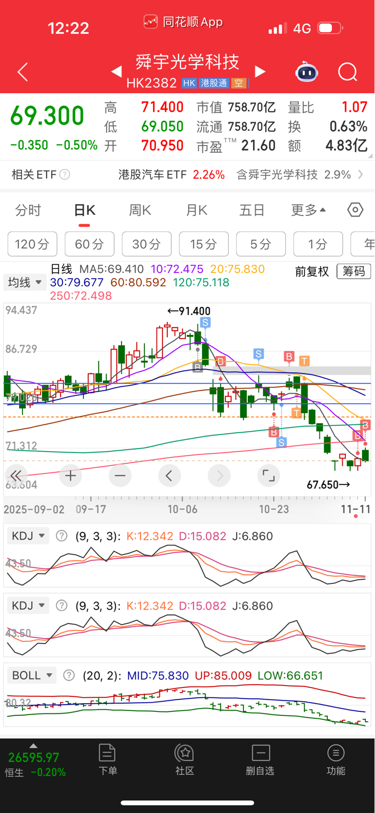The height and width of the screenshot is (813, 375).
Task: Tap the 港股汽车ETF link
Action: click(x=153, y=174)
